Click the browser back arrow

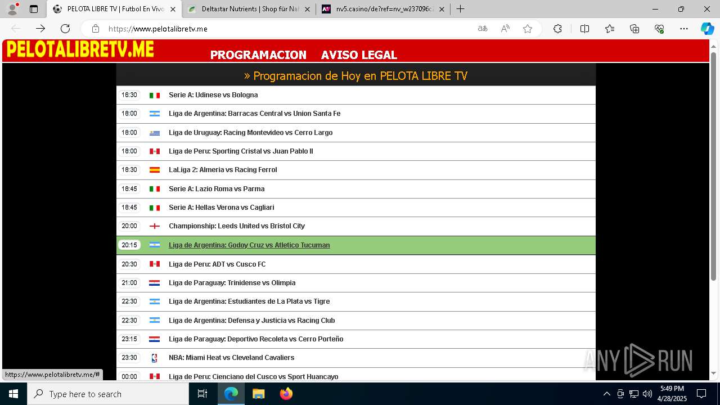coord(16,29)
